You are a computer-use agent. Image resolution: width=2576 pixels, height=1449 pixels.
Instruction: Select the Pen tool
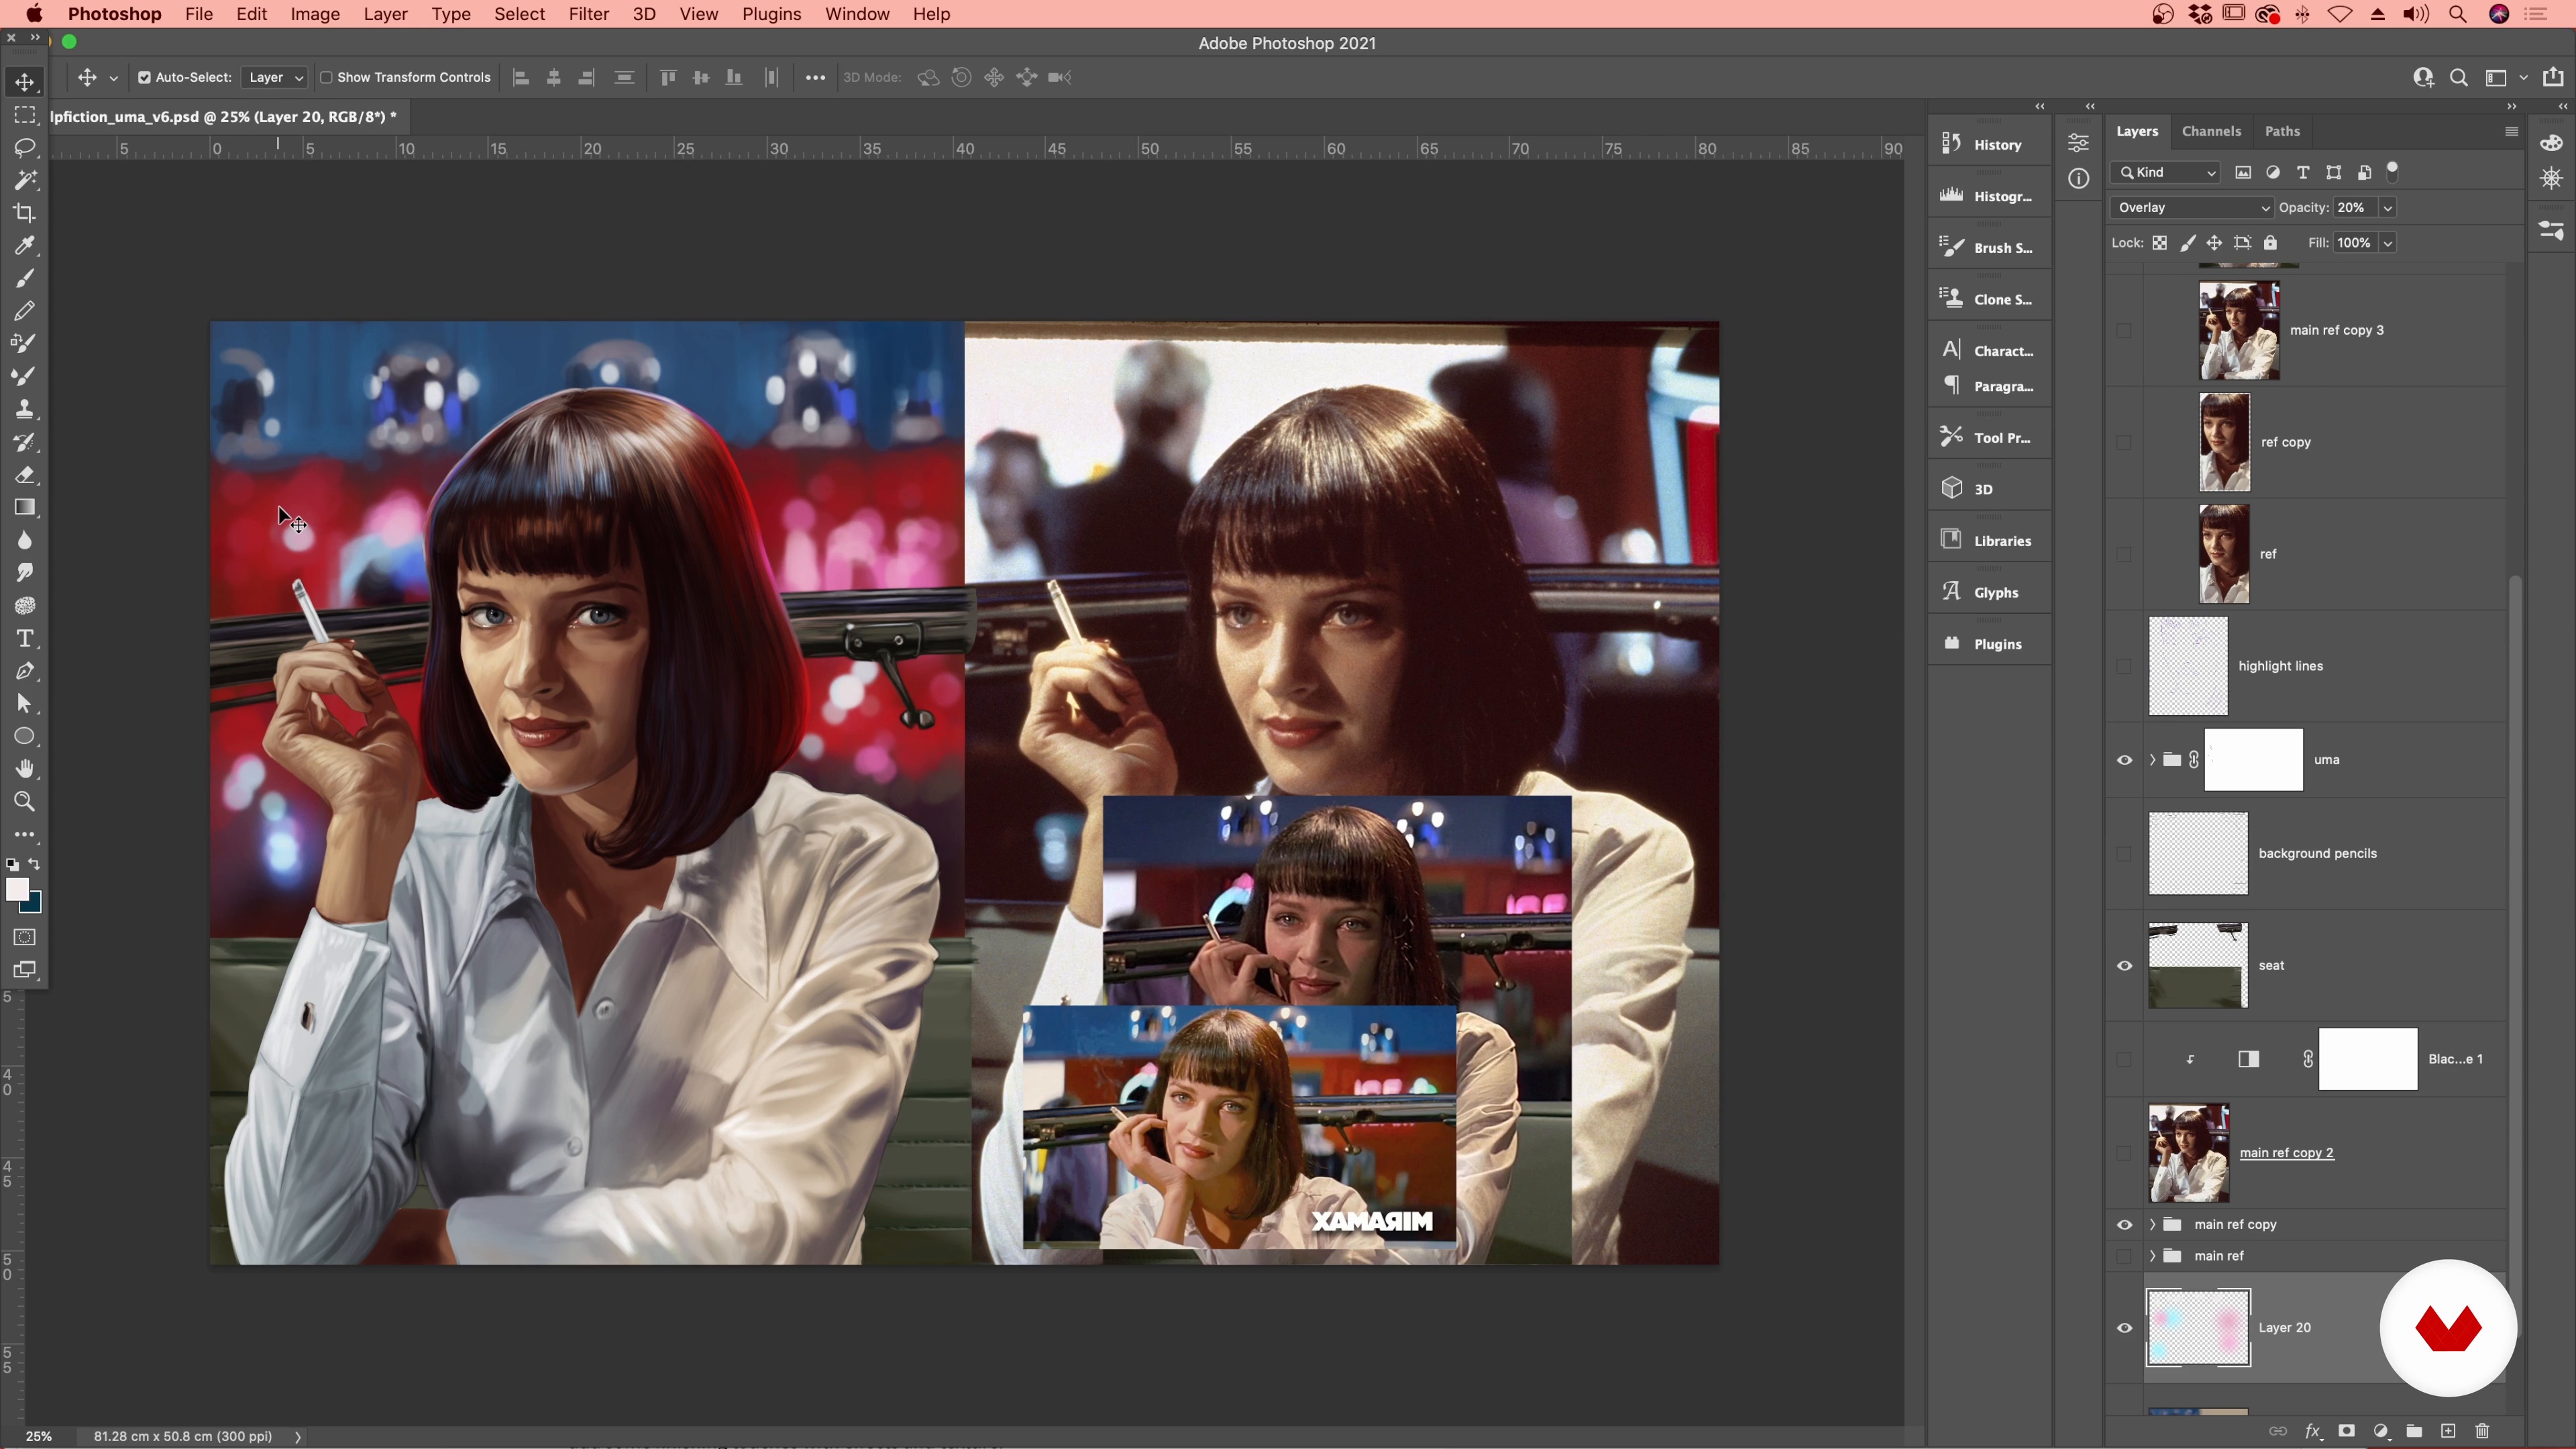(x=25, y=671)
